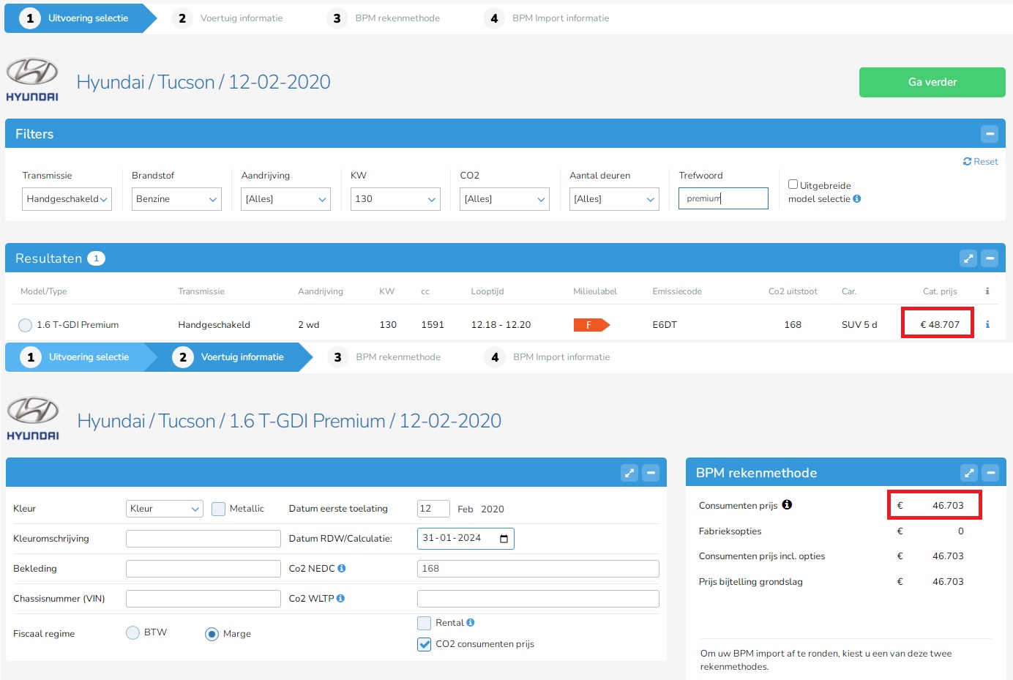Open the Brandstof dropdown
Viewport: 1013px width, 680px height.
[176, 199]
